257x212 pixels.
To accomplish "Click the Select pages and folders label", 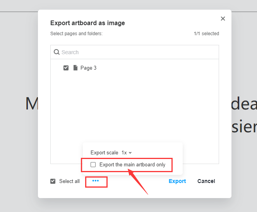I will click(x=76, y=34).
